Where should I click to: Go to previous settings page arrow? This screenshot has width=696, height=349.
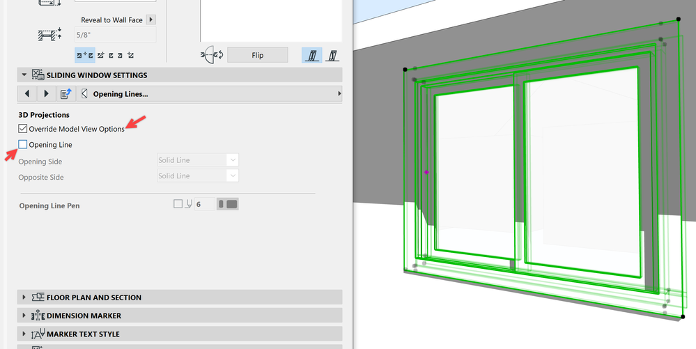[x=27, y=93]
